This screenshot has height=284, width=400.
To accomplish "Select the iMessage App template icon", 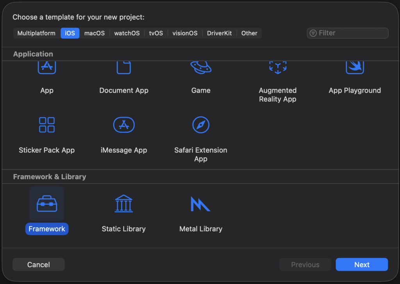I will click(x=124, y=125).
